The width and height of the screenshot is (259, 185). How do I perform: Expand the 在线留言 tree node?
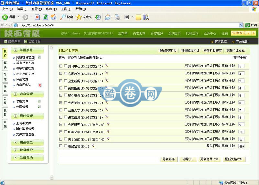pyautogui.click(x=61, y=146)
